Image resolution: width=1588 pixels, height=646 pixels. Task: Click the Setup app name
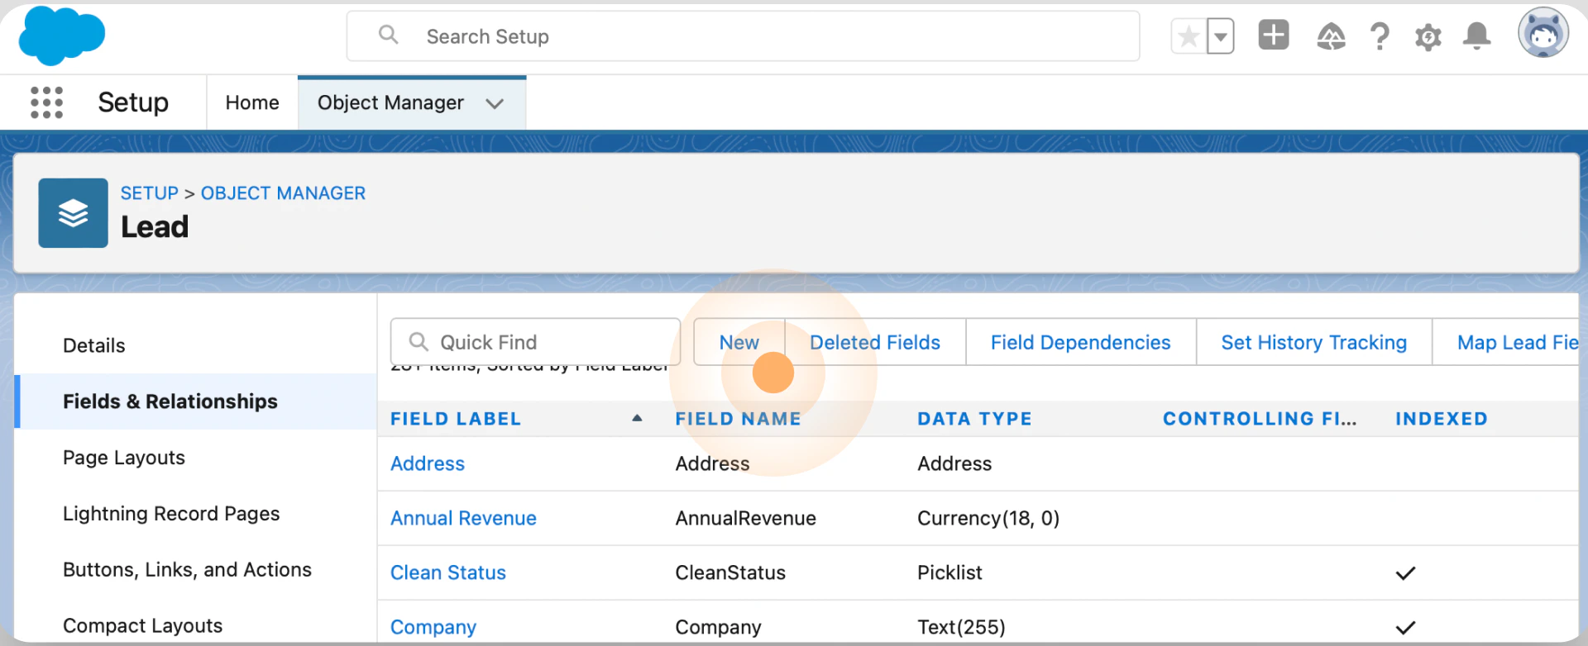click(133, 102)
